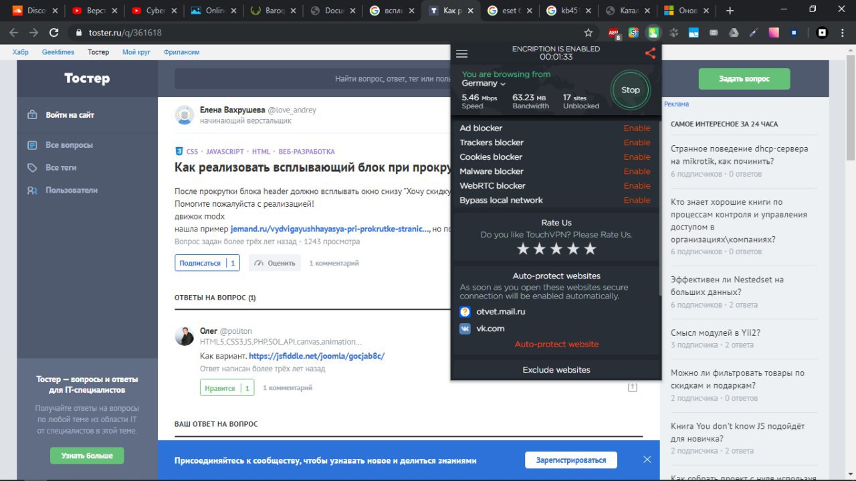Click the bookmark star in the address bar
The height and width of the screenshot is (481, 856).
pyautogui.click(x=588, y=32)
